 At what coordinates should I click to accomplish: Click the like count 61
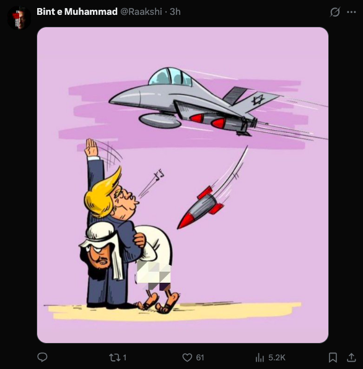point(200,358)
